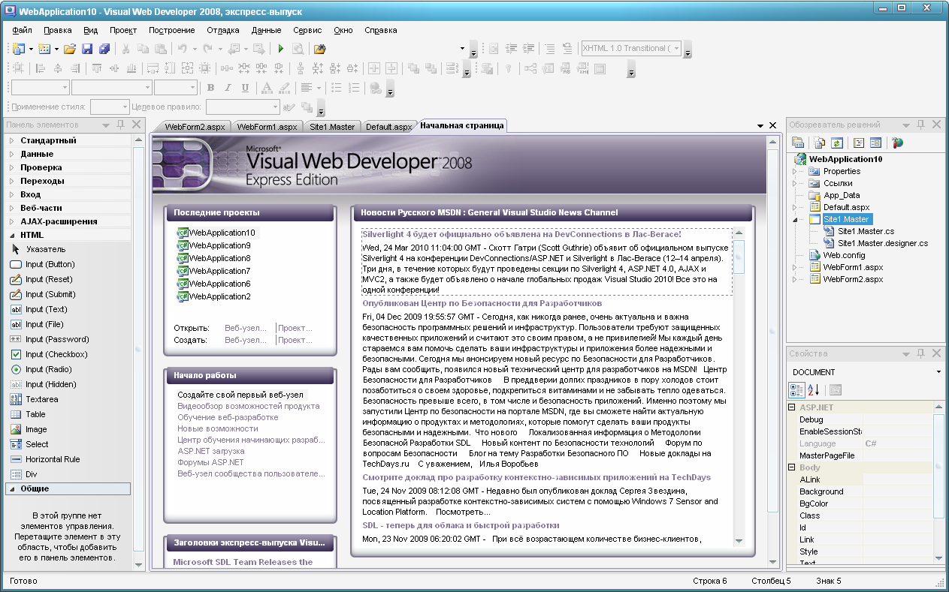Open the Сервис menu

tap(307, 30)
